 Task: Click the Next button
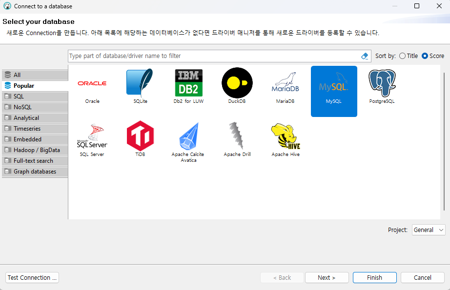click(327, 278)
